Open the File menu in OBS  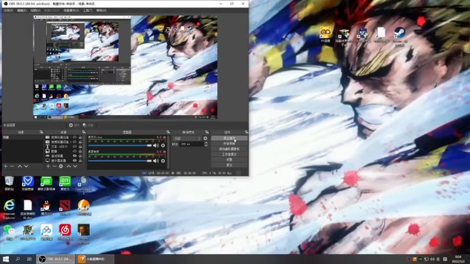tap(8, 11)
